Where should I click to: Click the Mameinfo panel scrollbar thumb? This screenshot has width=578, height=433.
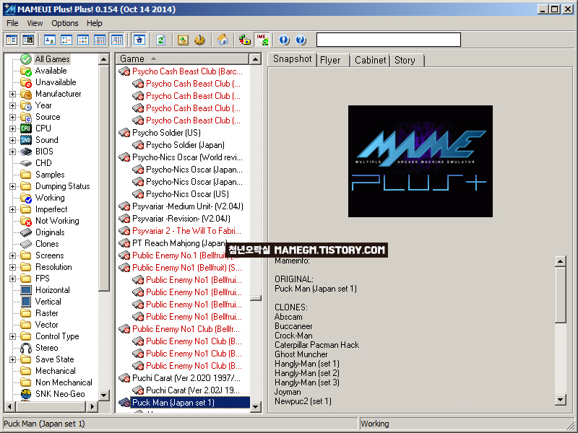pyautogui.click(x=561, y=295)
